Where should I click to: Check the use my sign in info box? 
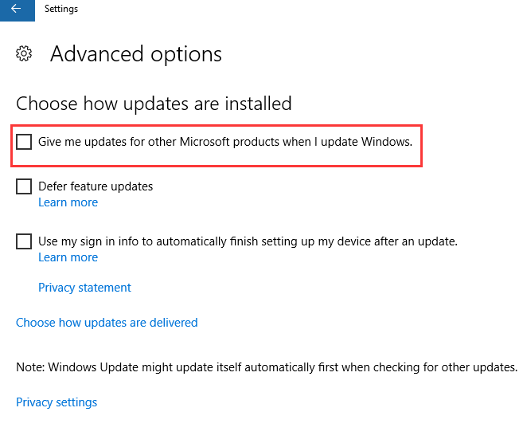pyautogui.click(x=24, y=241)
